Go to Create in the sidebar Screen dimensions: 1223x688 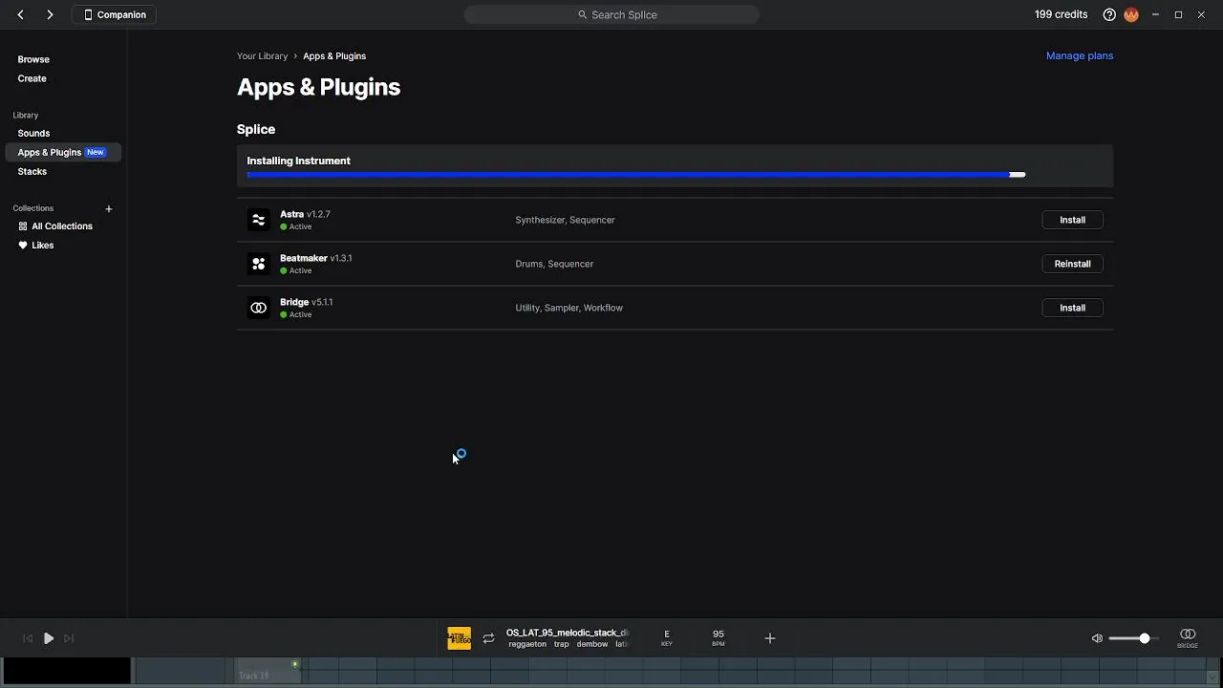(x=32, y=78)
